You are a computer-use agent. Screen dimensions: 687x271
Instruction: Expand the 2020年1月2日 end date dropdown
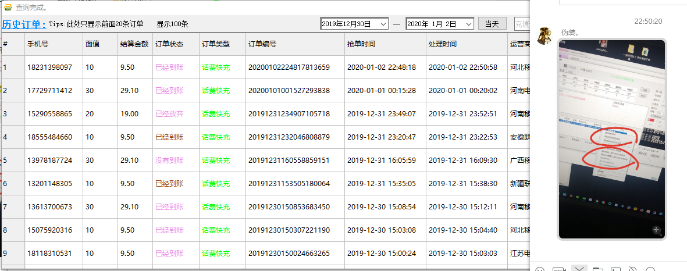(x=469, y=24)
